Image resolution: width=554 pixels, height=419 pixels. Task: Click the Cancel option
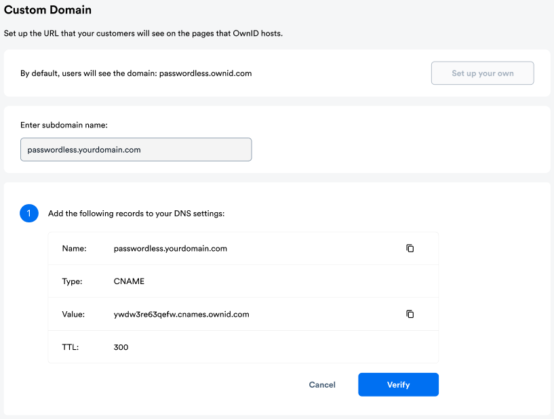click(321, 384)
